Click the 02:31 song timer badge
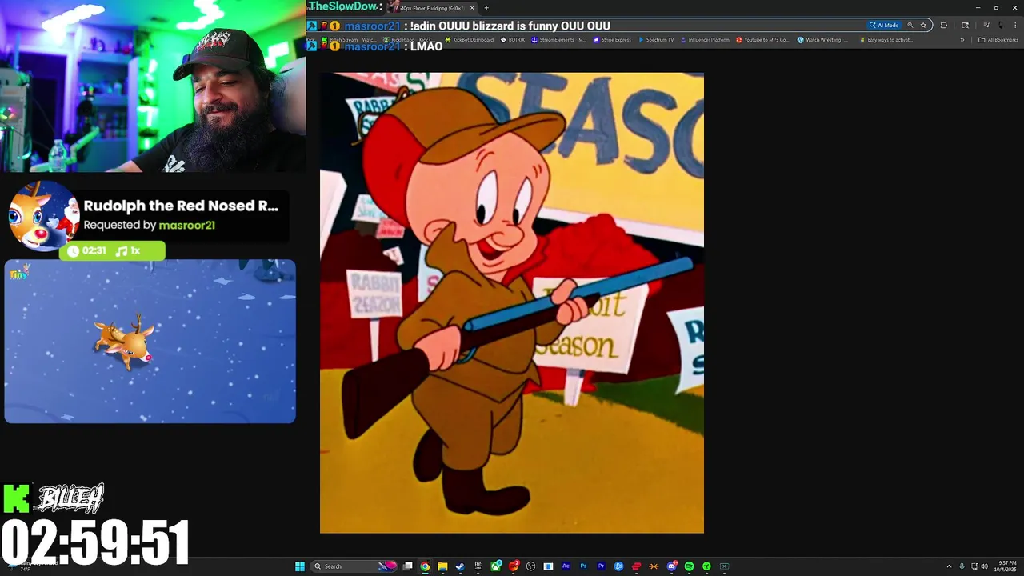Image resolution: width=1024 pixels, height=576 pixels. tap(112, 250)
